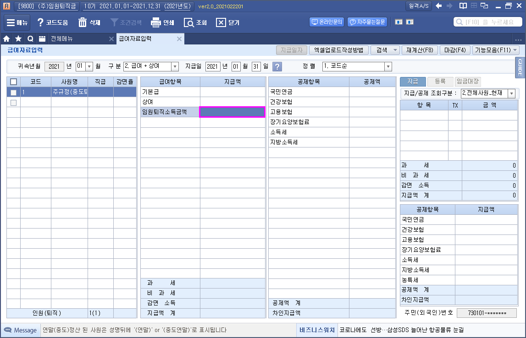Click the back arrow in title bar

(438, 5)
